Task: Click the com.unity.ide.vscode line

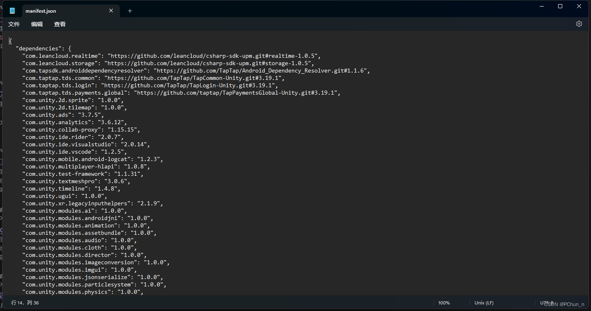Action: pyautogui.click(x=75, y=152)
